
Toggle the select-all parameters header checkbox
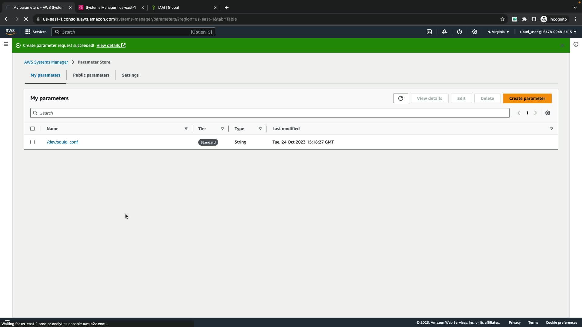[x=32, y=129]
